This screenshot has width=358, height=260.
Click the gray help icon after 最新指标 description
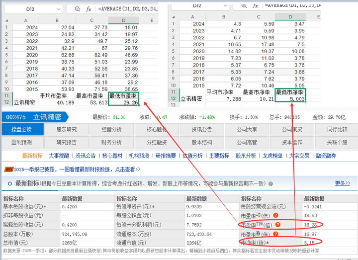click(x=270, y=184)
